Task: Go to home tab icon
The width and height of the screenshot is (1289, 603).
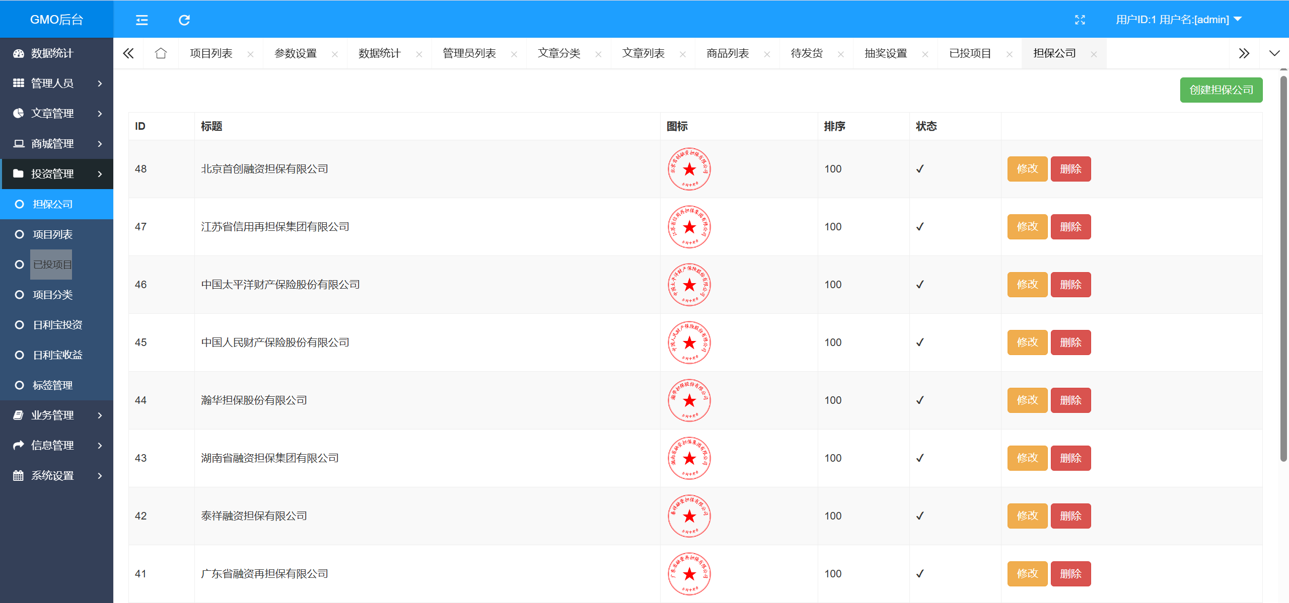Action: pos(161,53)
